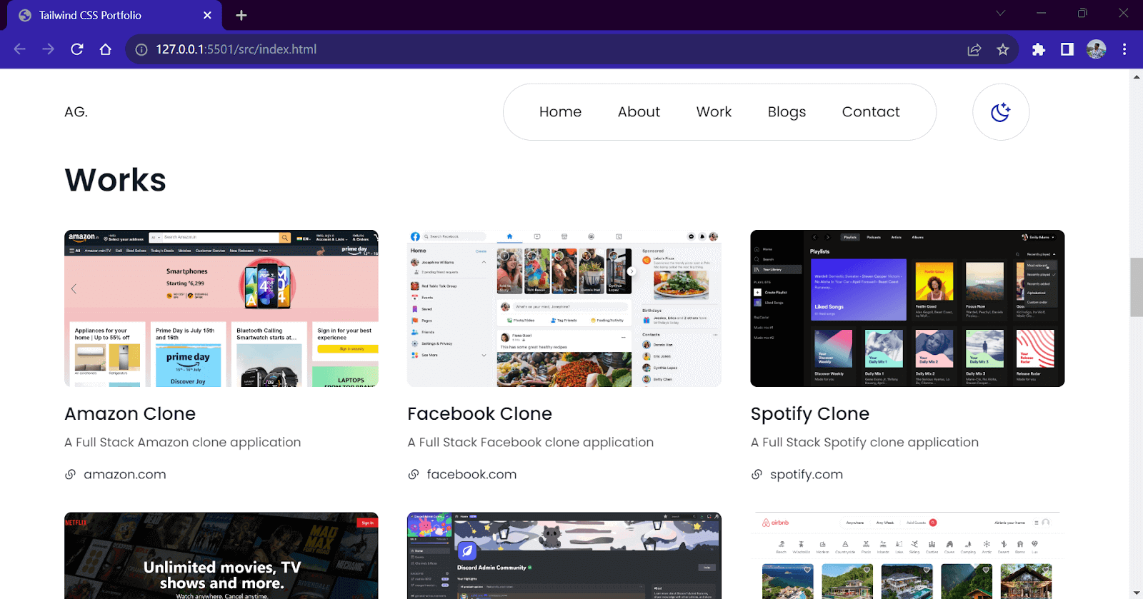Viewport: 1143px width, 599px height.
Task: Click the Works page heading
Action: (116, 180)
